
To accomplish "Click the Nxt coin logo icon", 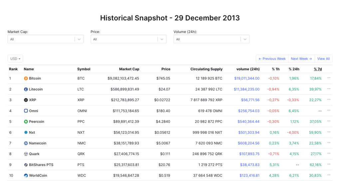I will click(x=26, y=132).
